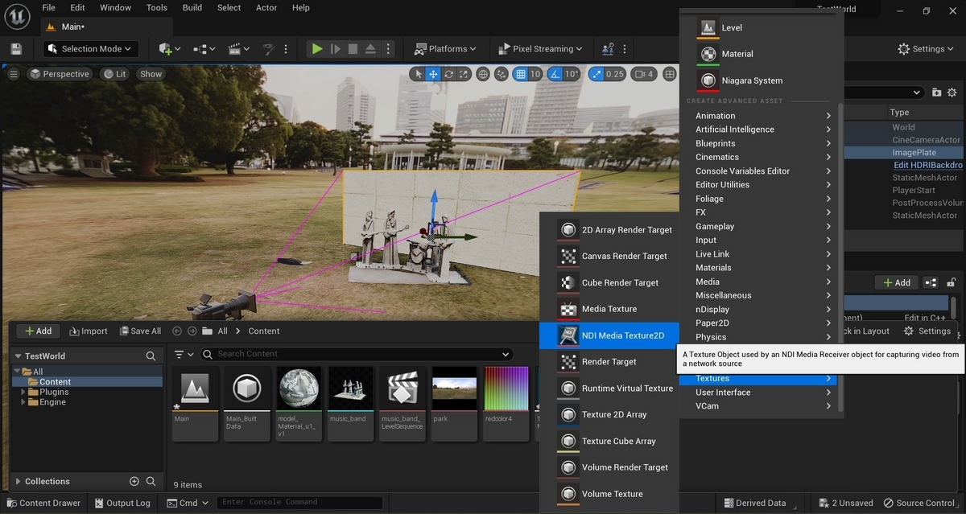Open the File menu
Viewport: 966px width, 514px height.
click(48, 7)
